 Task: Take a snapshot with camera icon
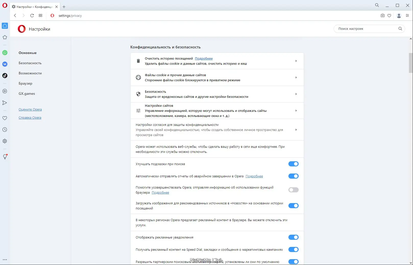click(382, 16)
